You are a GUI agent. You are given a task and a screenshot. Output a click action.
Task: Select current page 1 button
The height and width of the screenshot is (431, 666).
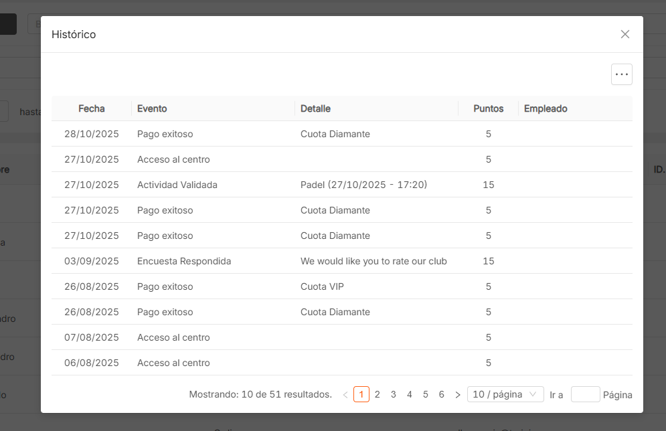(x=361, y=395)
